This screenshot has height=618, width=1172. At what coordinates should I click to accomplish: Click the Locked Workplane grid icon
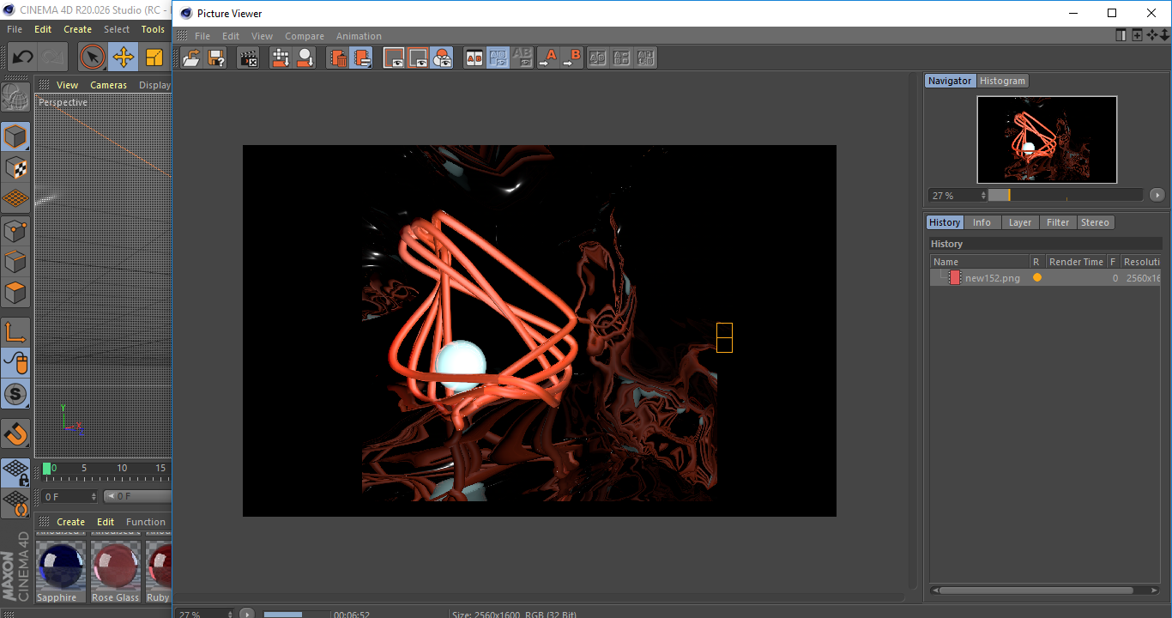click(15, 473)
